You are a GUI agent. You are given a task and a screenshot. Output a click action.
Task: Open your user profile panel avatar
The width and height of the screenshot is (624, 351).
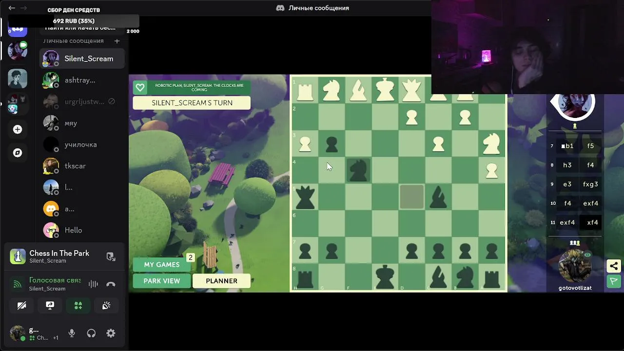tap(18, 333)
